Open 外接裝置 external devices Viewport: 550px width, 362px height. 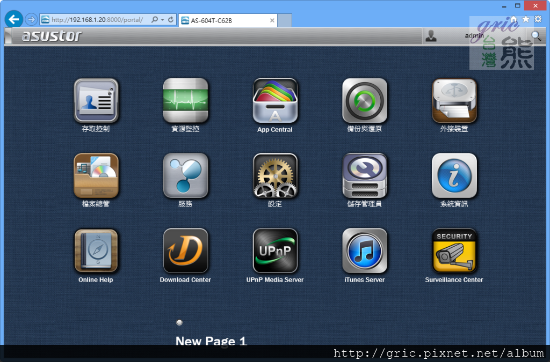(454, 100)
